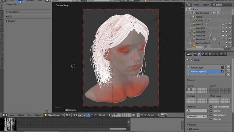Open the outliner Search menu
The width and height of the screenshot is (234, 132).
(206, 5)
